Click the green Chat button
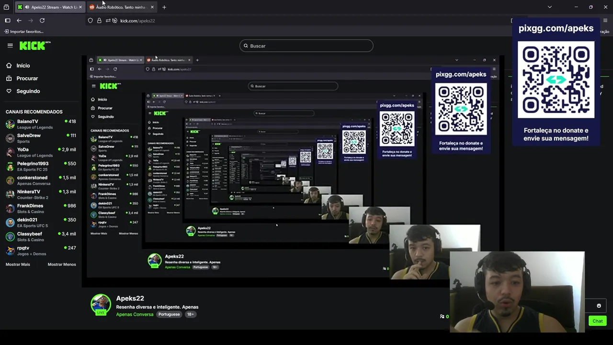The height and width of the screenshot is (345, 613). pos(598,321)
